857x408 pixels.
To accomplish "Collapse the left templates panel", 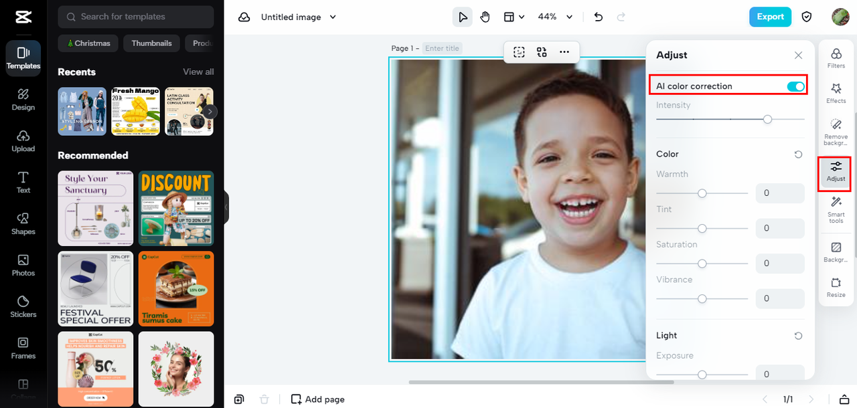I will click(x=226, y=207).
